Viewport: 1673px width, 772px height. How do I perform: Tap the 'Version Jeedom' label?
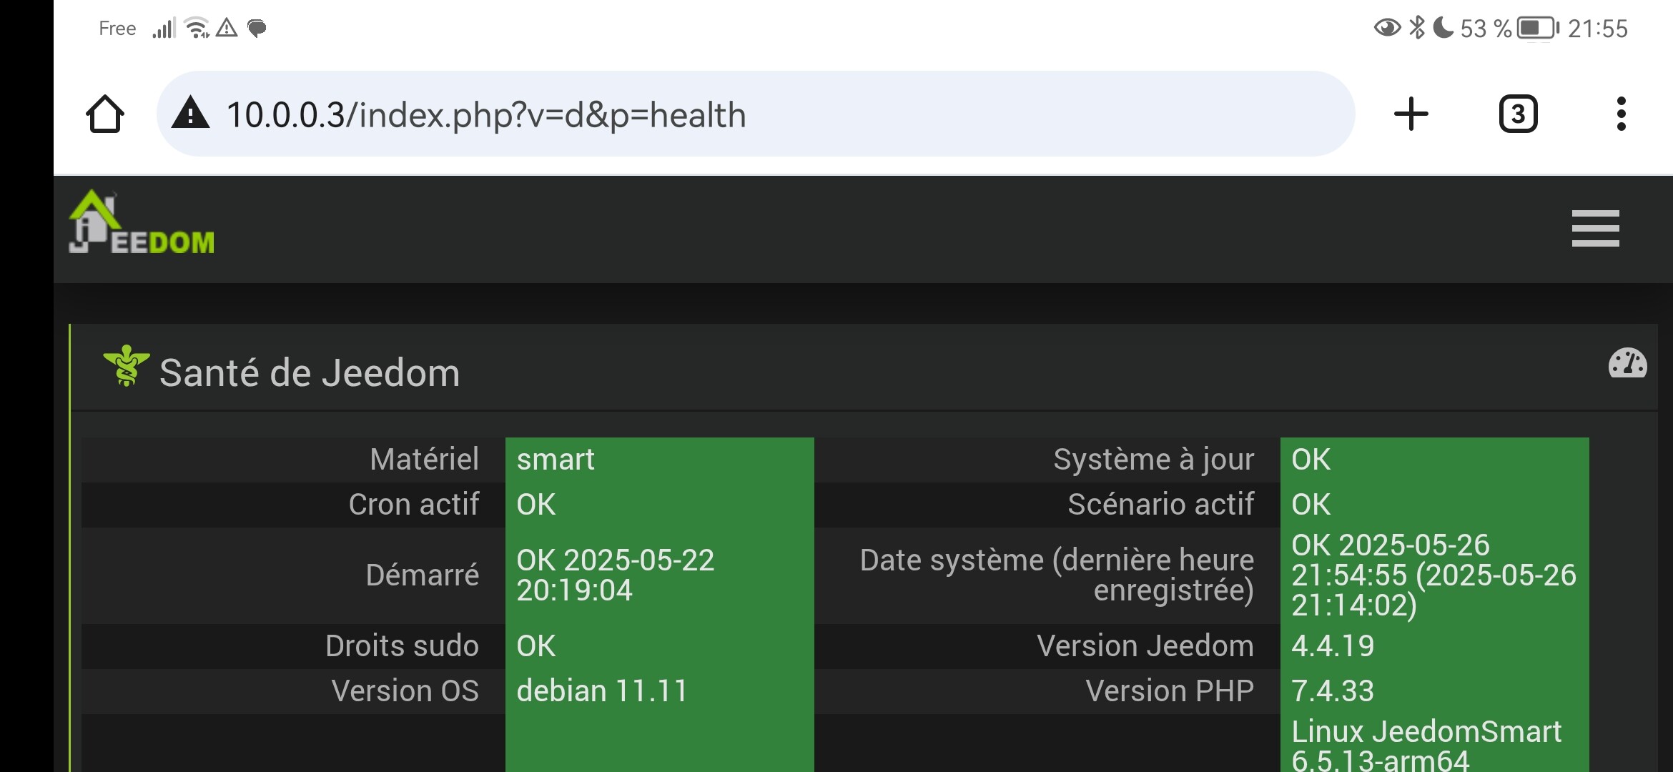tap(1145, 645)
